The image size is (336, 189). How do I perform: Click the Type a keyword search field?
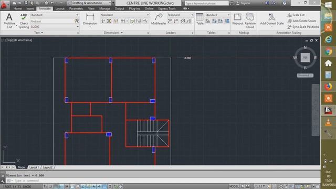[206, 3]
